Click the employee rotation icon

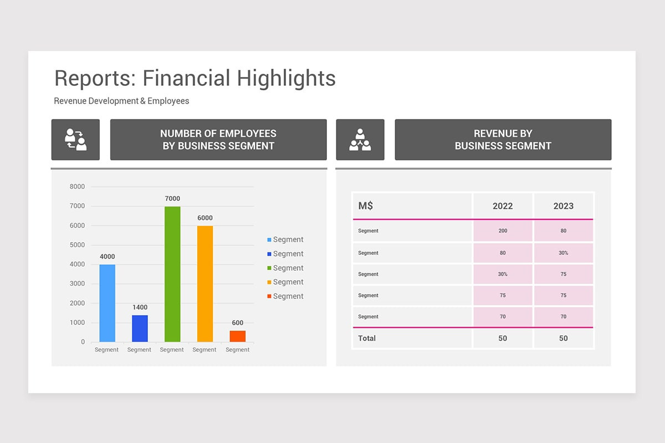pyautogui.click(x=75, y=140)
